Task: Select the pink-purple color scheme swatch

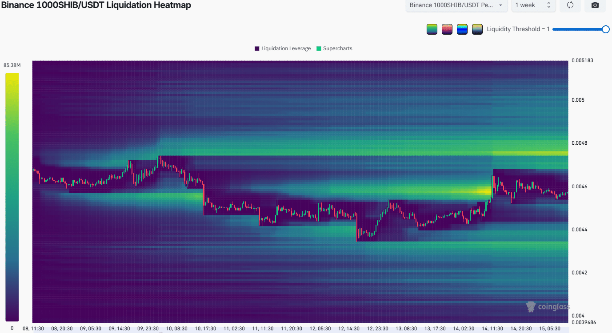Action: [447, 29]
